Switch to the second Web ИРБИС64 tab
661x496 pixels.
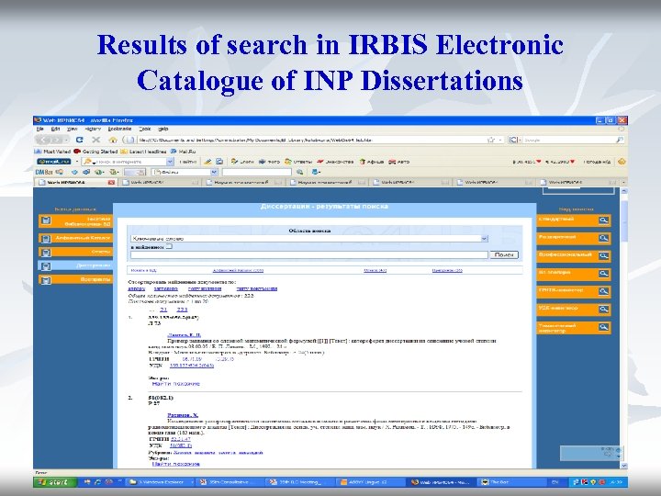160,182
